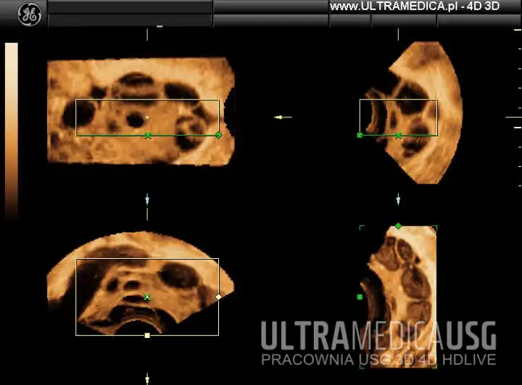522x385 pixels.
Task: Activate the bottom-left sectional plane image
Action: [141, 283]
